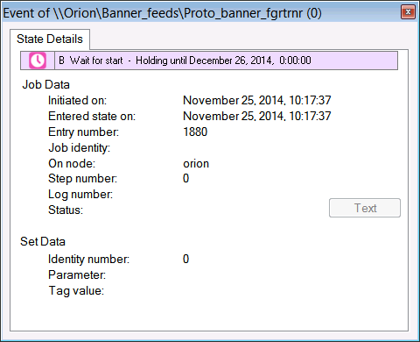Click the Job Data section heading
This screenshot has height=342, width=420.
[46, 84]
